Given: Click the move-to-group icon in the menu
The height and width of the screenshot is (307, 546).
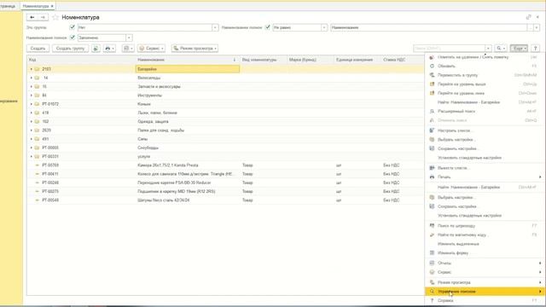Looking at the screenshot, I should (x=432, y=75).
